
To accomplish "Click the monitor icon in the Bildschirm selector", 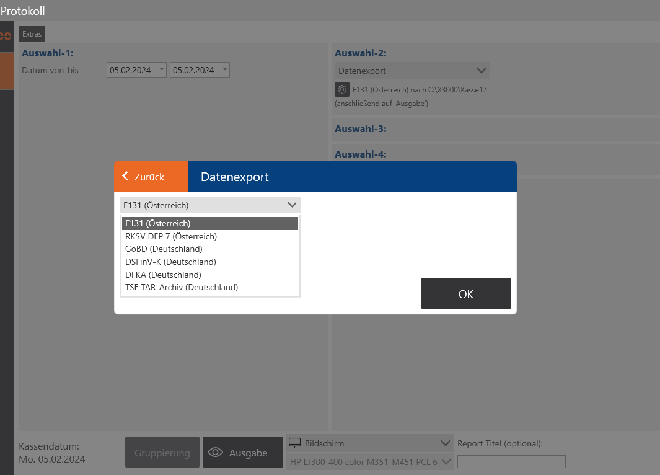I will [296, 443].
